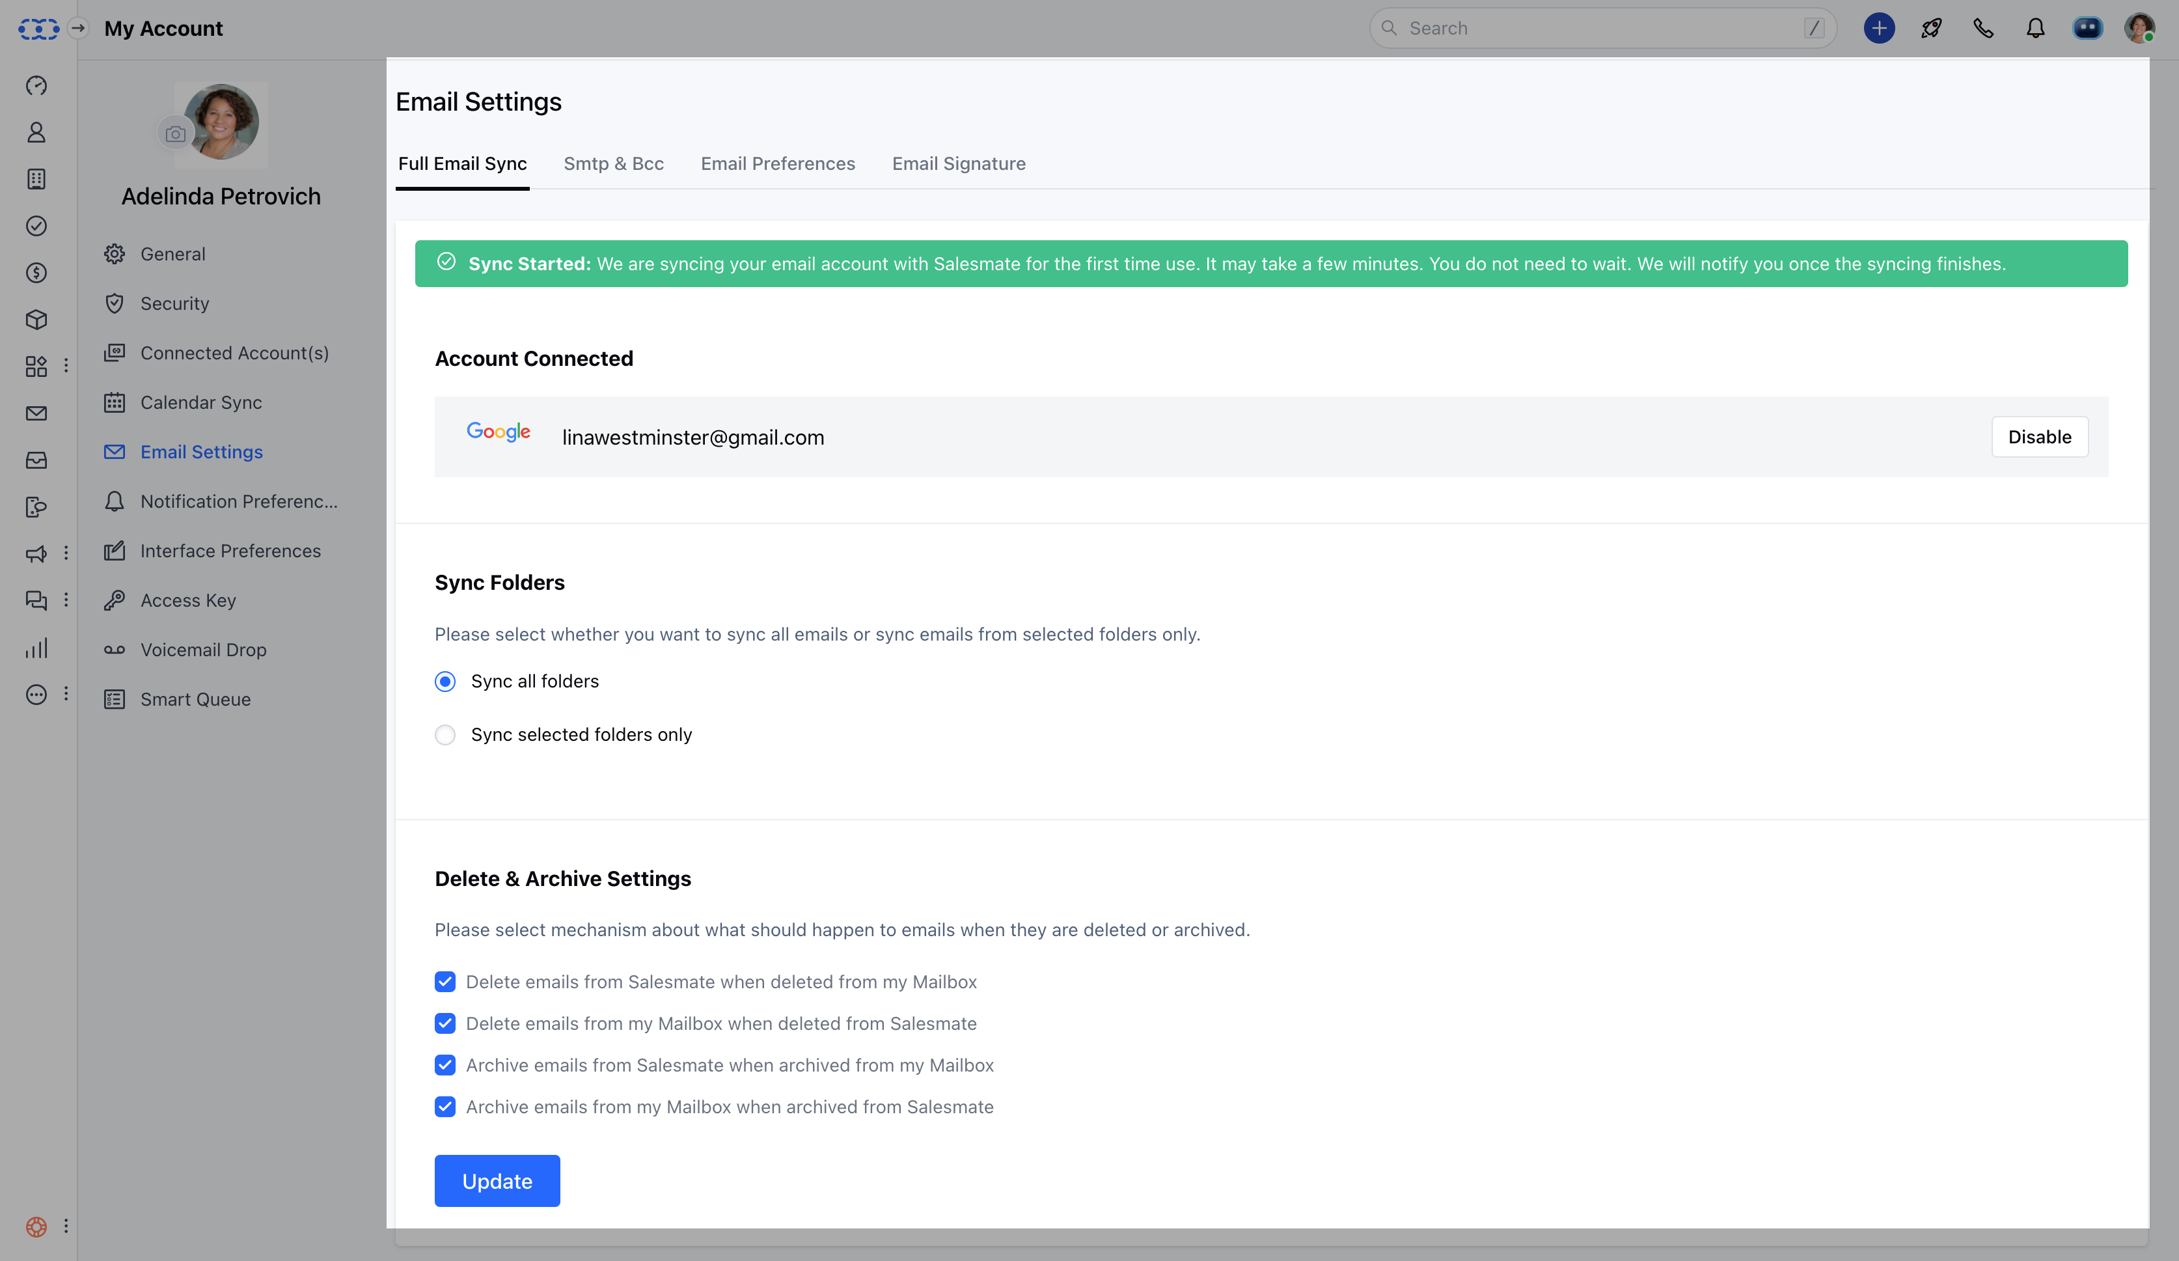Click the Update button

[497, 1180]
